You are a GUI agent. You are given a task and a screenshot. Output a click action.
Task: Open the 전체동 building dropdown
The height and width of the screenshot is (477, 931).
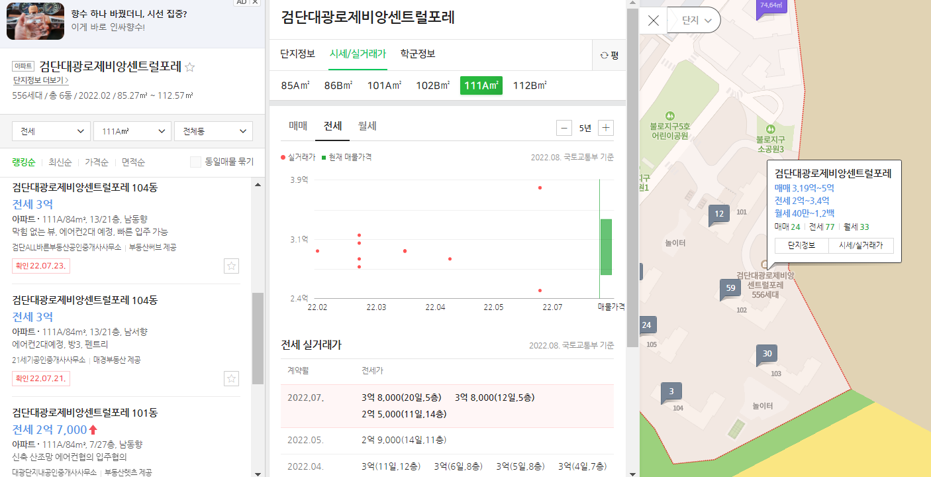point(213,131)
